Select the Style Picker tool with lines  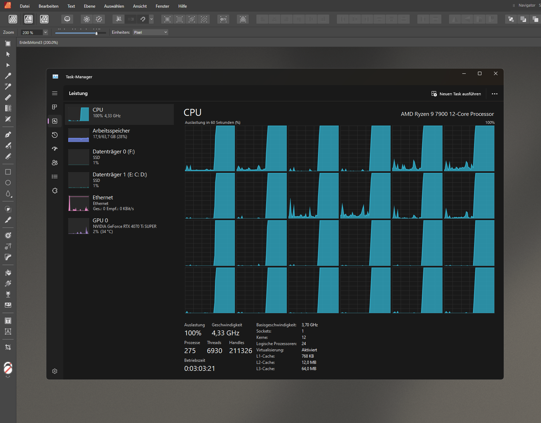[x=8, y=87]
